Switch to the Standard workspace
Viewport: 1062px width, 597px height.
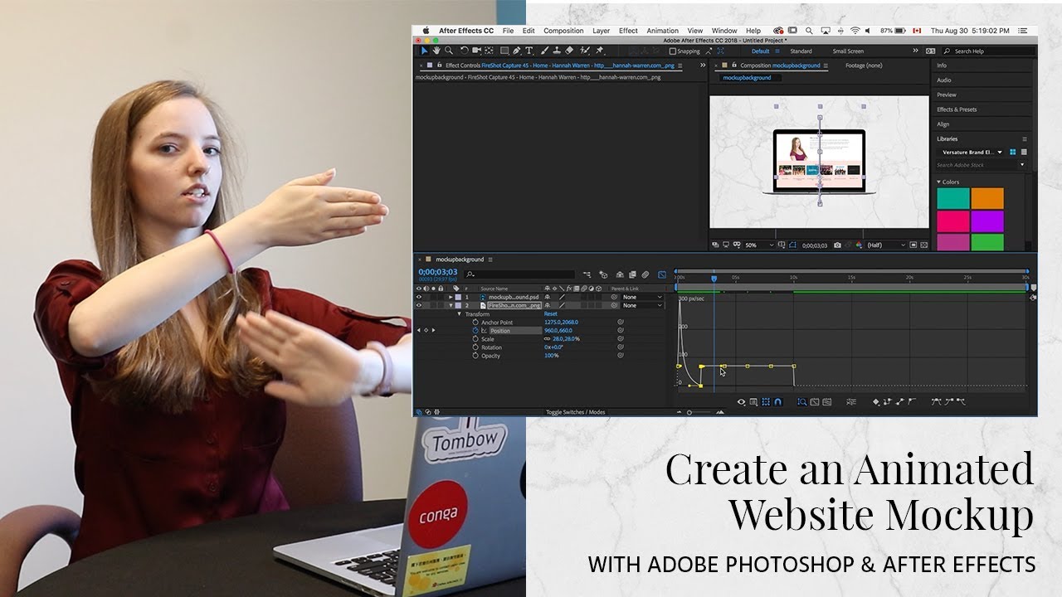coord(801,51)
